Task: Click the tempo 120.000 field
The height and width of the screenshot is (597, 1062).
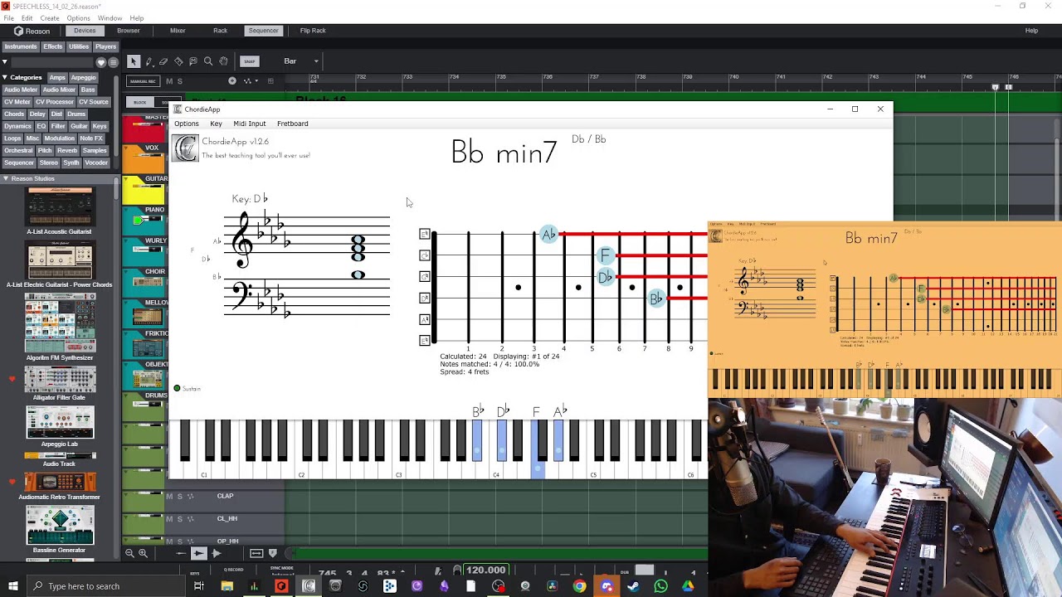Action: point(486,570)
